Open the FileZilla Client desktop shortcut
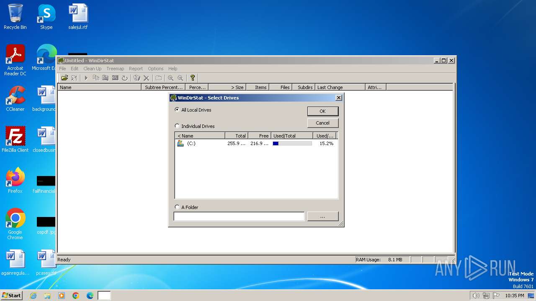This screenshot has height=301, width=536. 15,140
